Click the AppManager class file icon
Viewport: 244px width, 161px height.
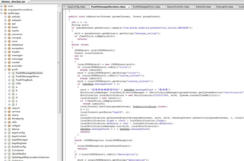[9, 140]
